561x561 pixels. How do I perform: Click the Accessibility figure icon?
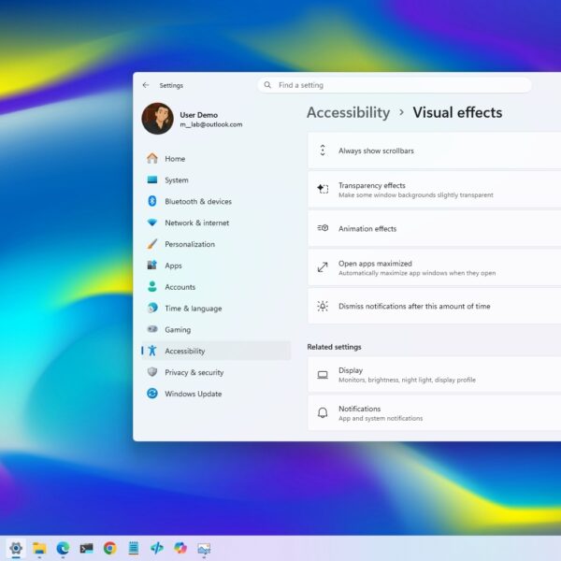[x=152, y=351]
